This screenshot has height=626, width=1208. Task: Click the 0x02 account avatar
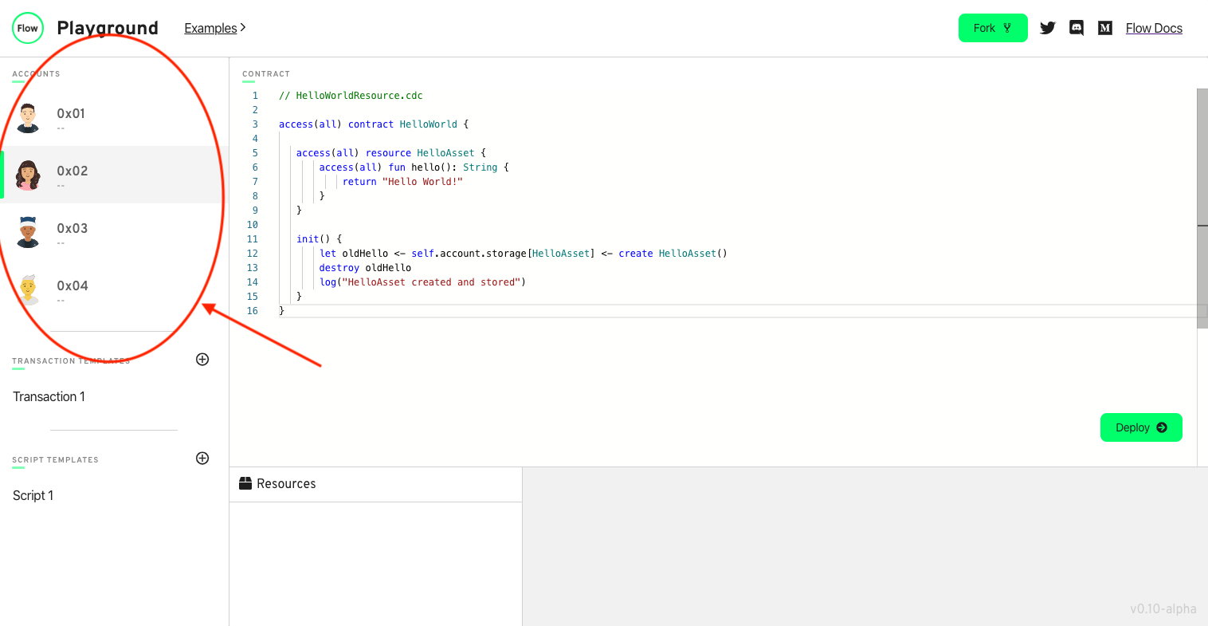pyautogui.click(x=28, y=175)
